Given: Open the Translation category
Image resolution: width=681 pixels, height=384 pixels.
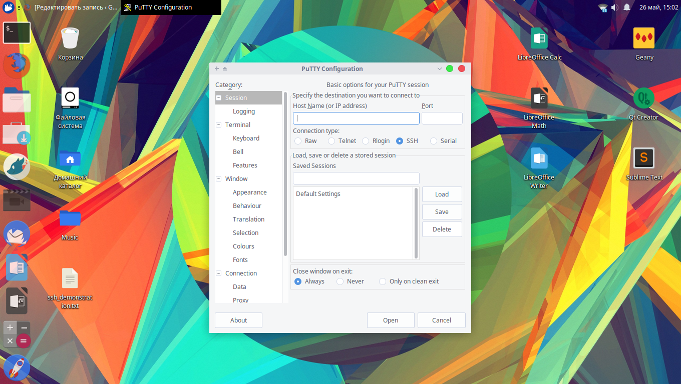Looking at the screenshot, I should coord(248,219).
